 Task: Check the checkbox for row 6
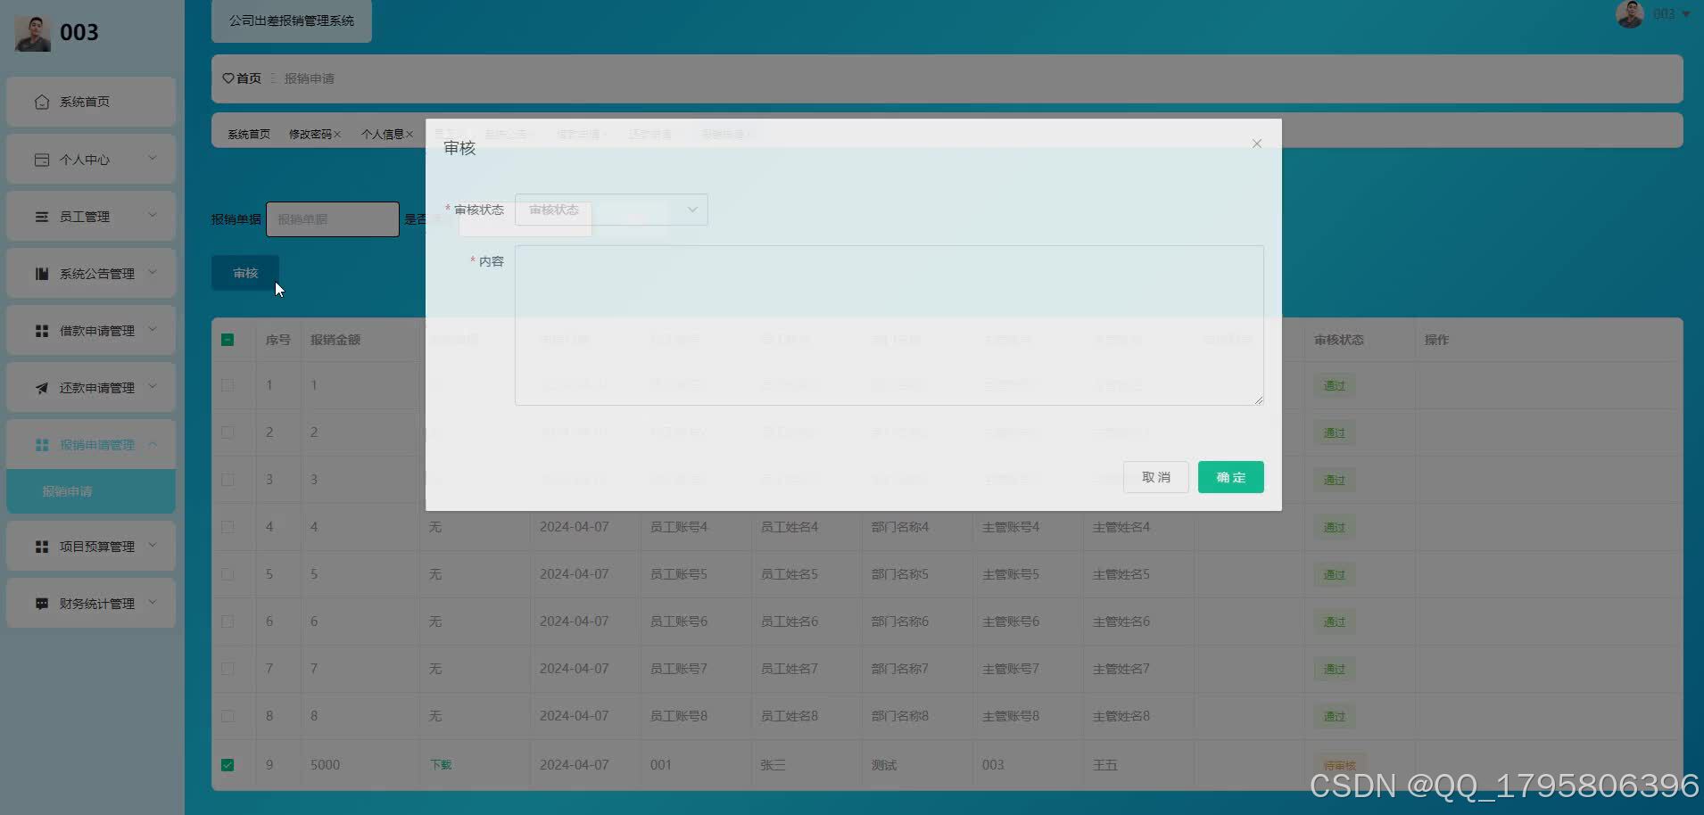[x=227, y=622]
